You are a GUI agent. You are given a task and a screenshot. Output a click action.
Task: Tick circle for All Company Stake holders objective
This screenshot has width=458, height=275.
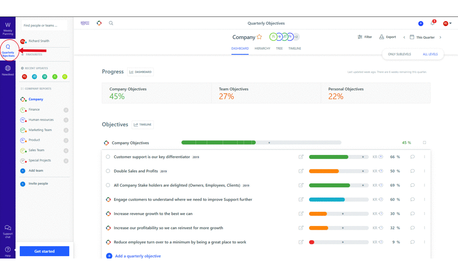pyautogui.click(x=108, y=185)
